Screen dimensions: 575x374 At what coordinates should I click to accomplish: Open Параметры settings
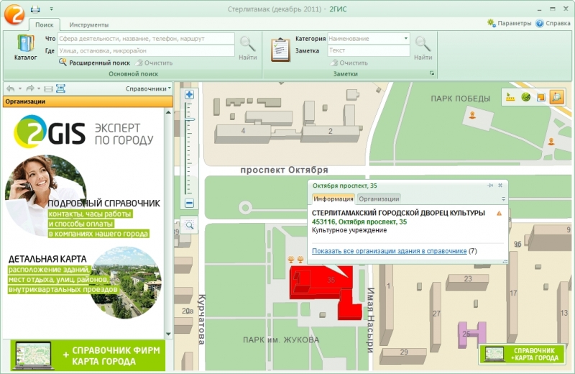509,23
